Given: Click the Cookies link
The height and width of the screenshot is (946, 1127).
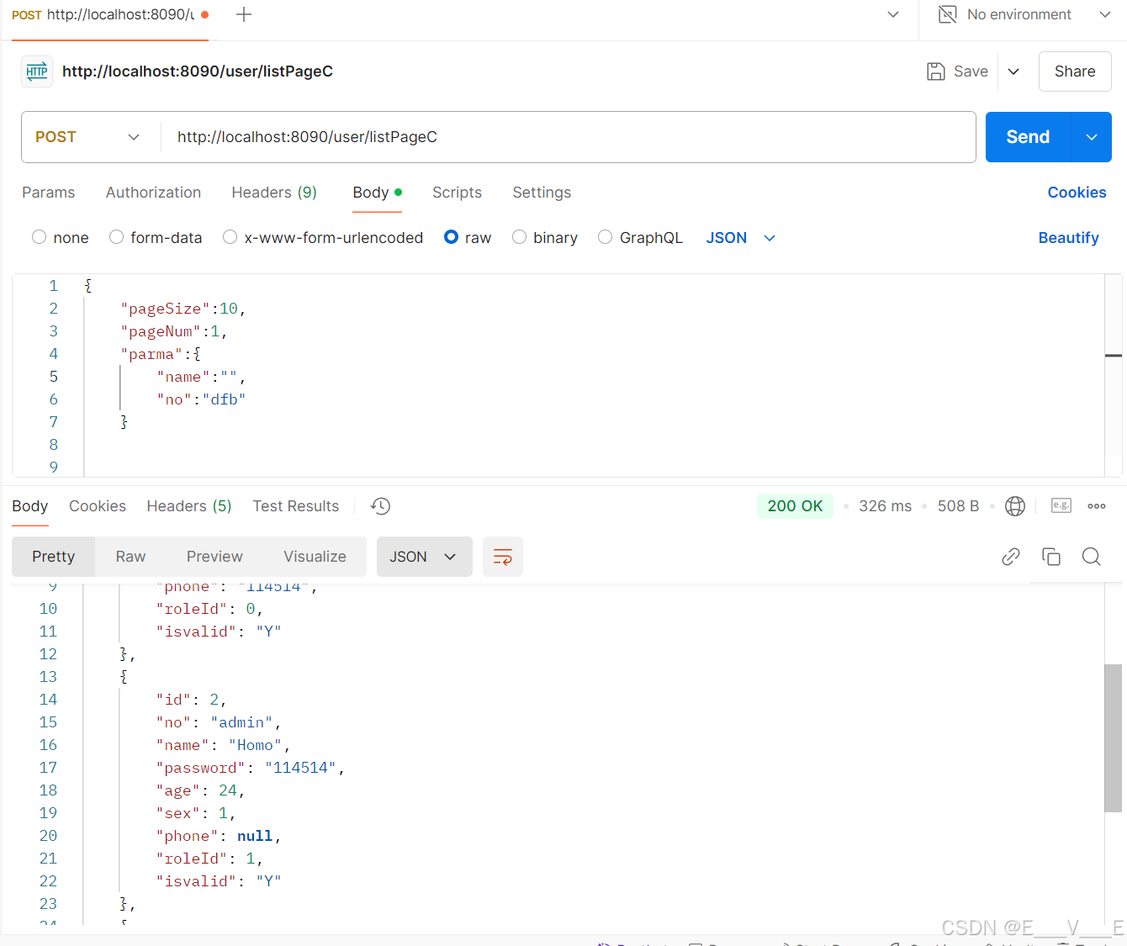Looking at the screenshot, I should click(1077, 193).
